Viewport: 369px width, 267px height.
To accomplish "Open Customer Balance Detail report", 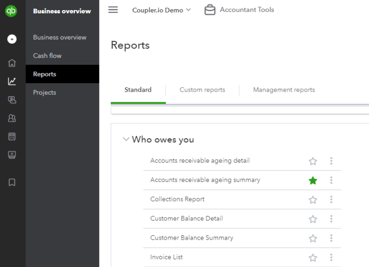I will tap(186, 218).
